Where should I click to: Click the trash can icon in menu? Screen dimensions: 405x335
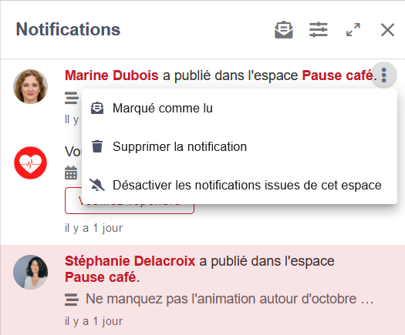[x=97, y=146]
